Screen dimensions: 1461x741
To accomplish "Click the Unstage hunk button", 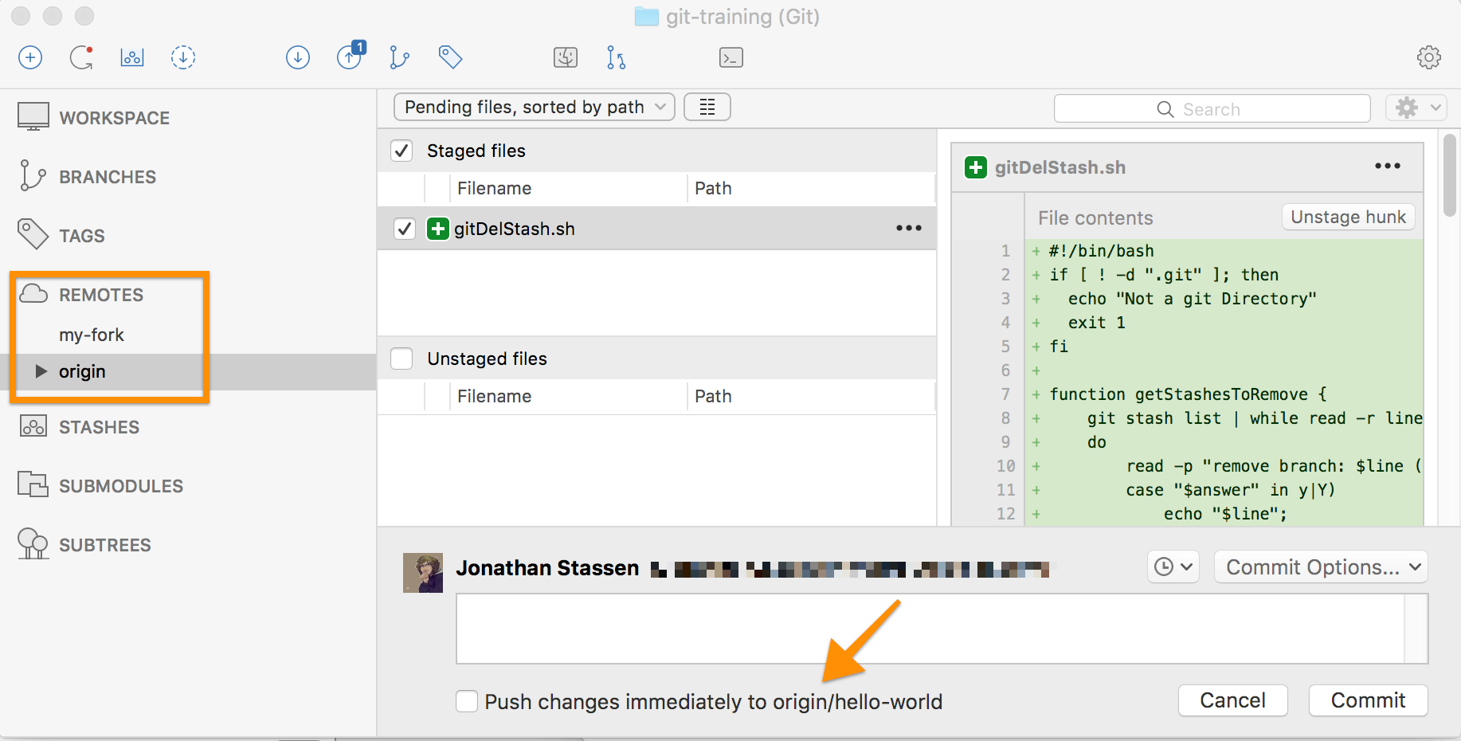I will point(1348,217).
